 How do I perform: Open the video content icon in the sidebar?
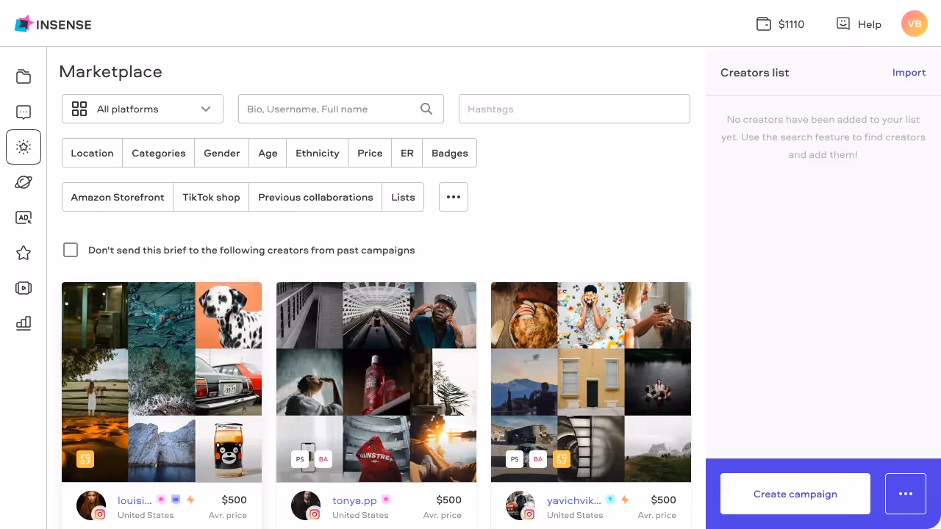23,288
